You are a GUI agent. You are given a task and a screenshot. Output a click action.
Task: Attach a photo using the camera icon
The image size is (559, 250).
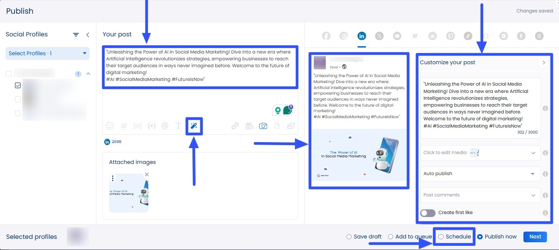click(263, 126)
